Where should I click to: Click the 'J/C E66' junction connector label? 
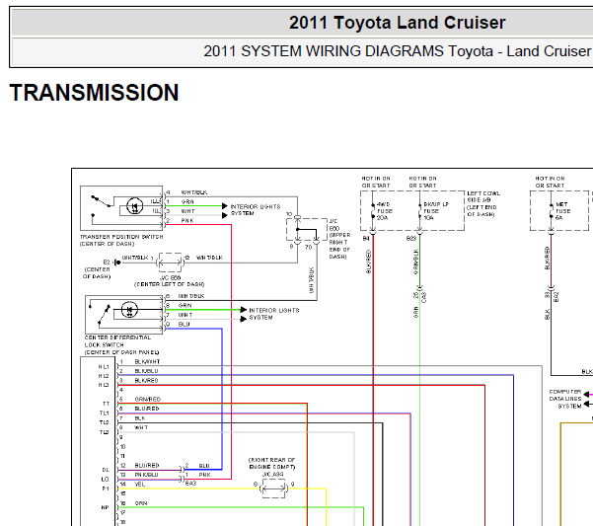click(x=170, y=277)
